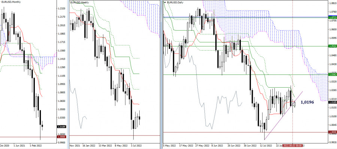Select the red 2022.08.03 00:00 date marker
This screenshot has width=337, height=149.
292,146
